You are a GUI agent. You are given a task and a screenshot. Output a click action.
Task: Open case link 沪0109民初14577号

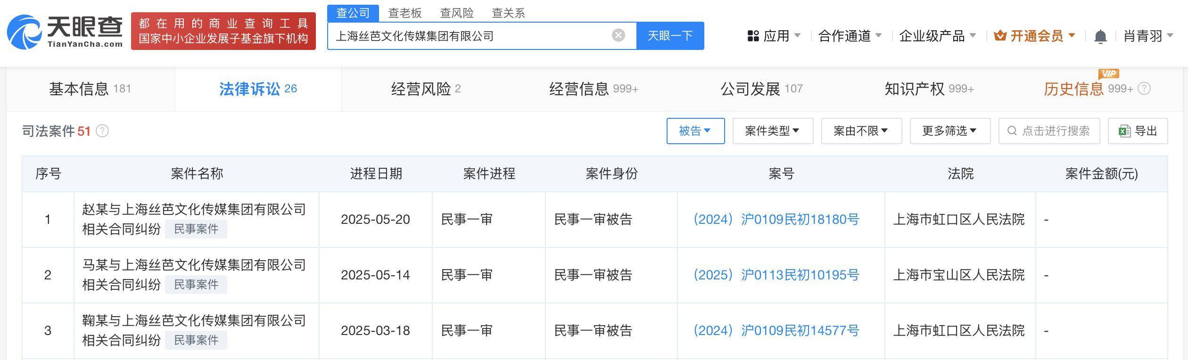[775, 330]
